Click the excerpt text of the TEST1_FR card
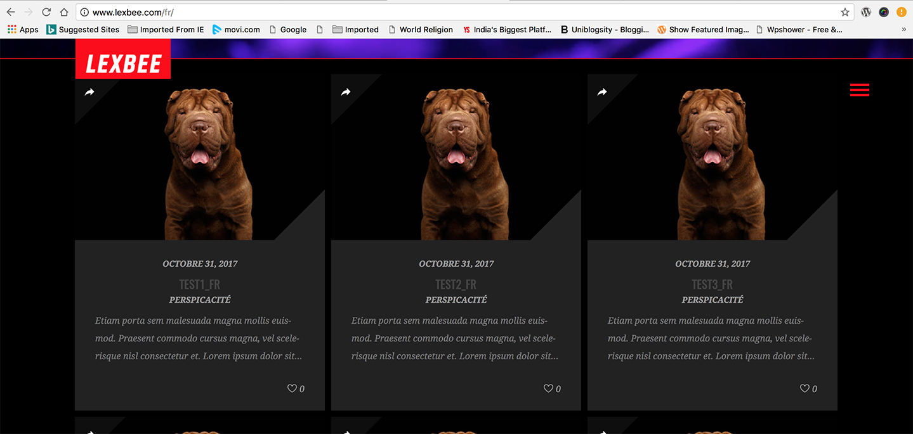Screen dimensions: 913x434 [199, 338]
